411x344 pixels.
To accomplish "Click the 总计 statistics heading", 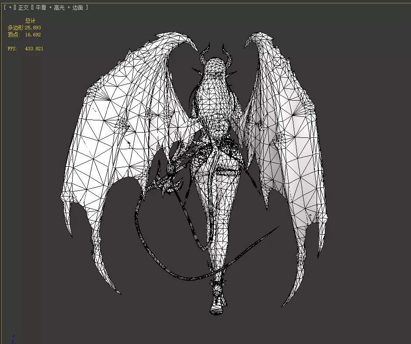I will (x=30, y=21).
